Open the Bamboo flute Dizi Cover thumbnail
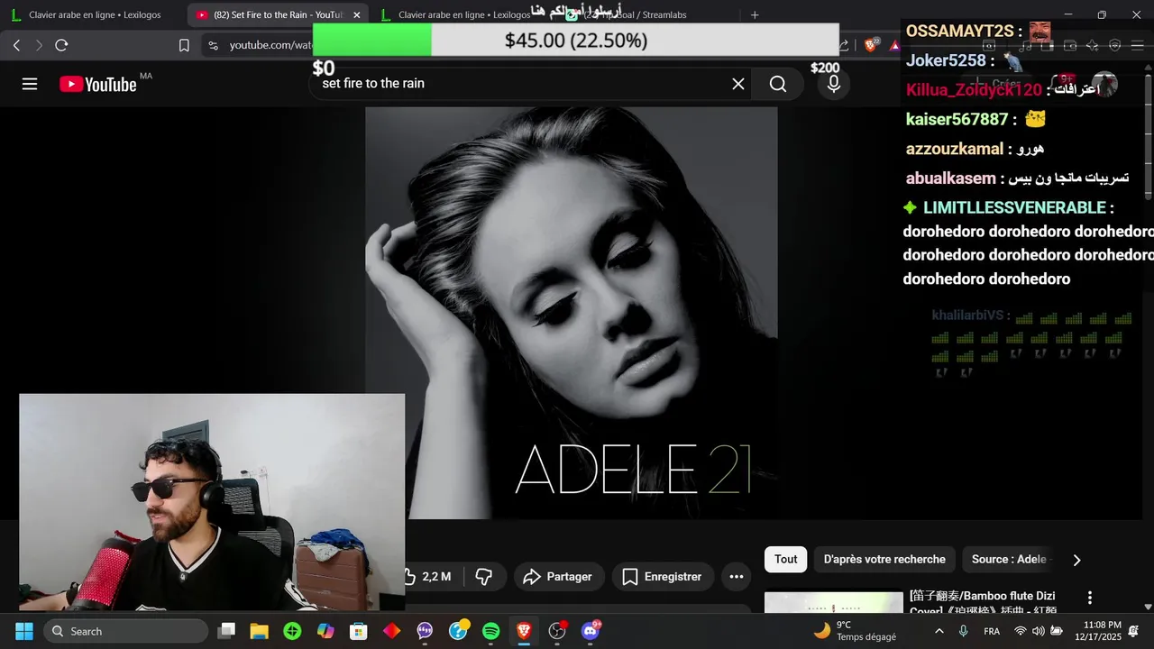Viewport: 1154px width, 649px height. [x=834, y=602]
